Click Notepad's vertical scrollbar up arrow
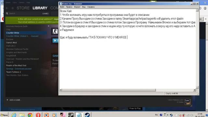Viewport: 208px width, 117px height. 197,10
